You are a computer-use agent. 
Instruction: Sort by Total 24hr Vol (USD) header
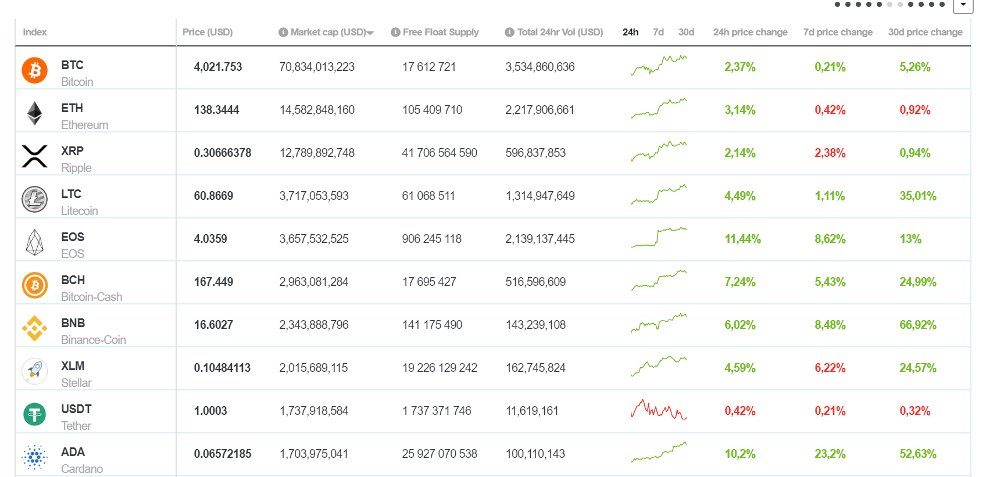(560, 32)
